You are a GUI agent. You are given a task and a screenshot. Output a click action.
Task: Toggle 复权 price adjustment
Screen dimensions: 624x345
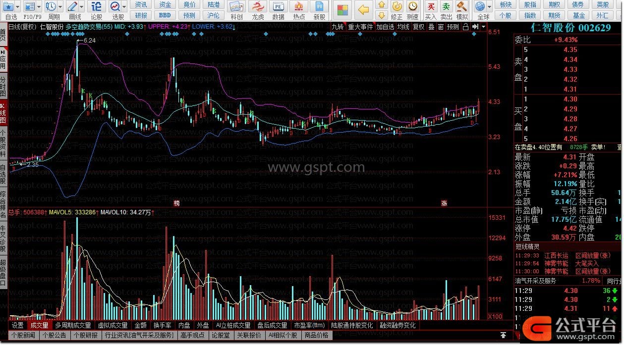[419, 27]
